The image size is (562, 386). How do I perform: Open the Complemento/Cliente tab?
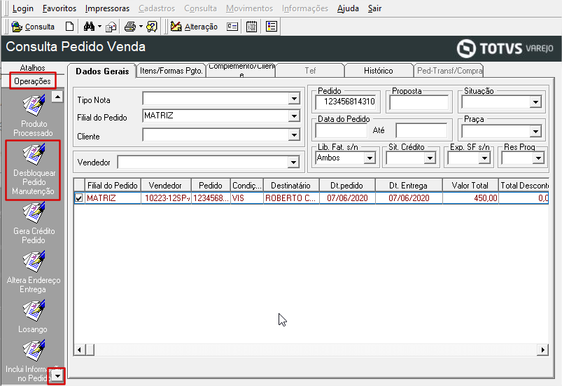coord(241,70)
